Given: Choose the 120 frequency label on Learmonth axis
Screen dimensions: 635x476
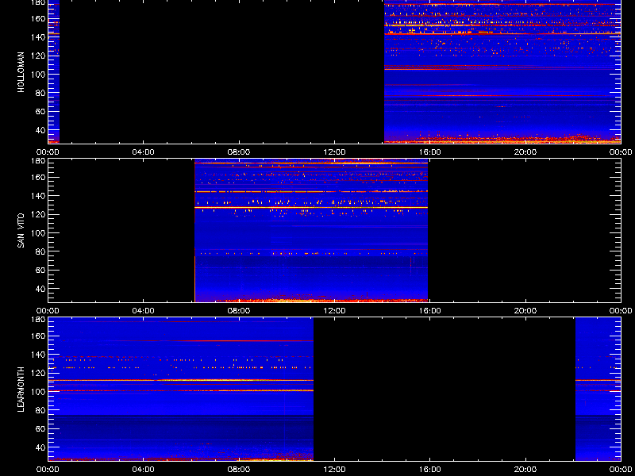Looking at the screenshot, I should (39, 373).
